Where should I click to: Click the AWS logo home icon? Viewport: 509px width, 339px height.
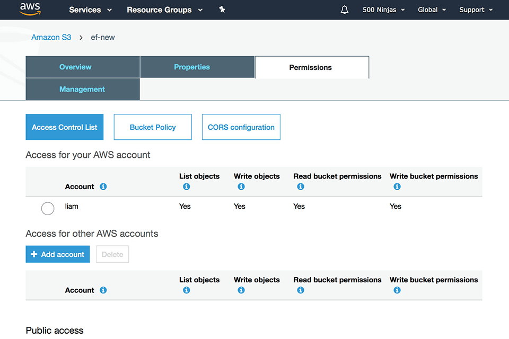(x=30, y=9)
